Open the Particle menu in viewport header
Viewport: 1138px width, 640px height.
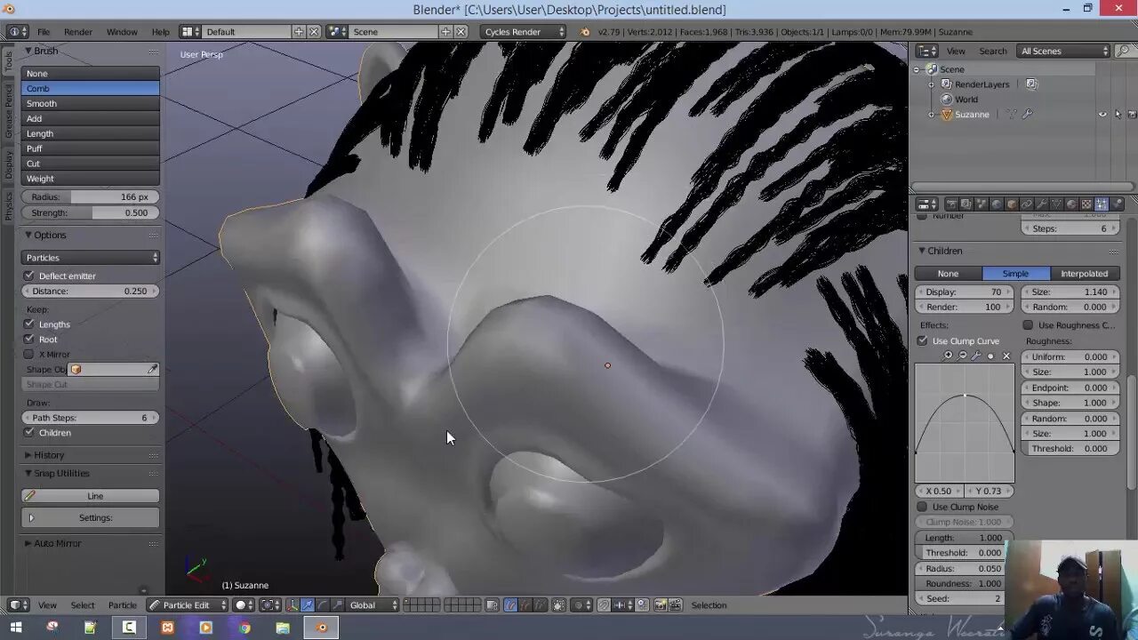(122, 605)
